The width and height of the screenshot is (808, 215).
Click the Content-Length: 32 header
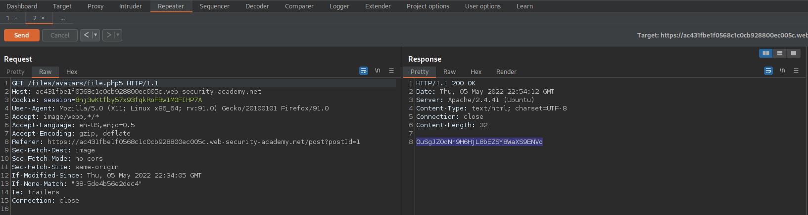452,125
